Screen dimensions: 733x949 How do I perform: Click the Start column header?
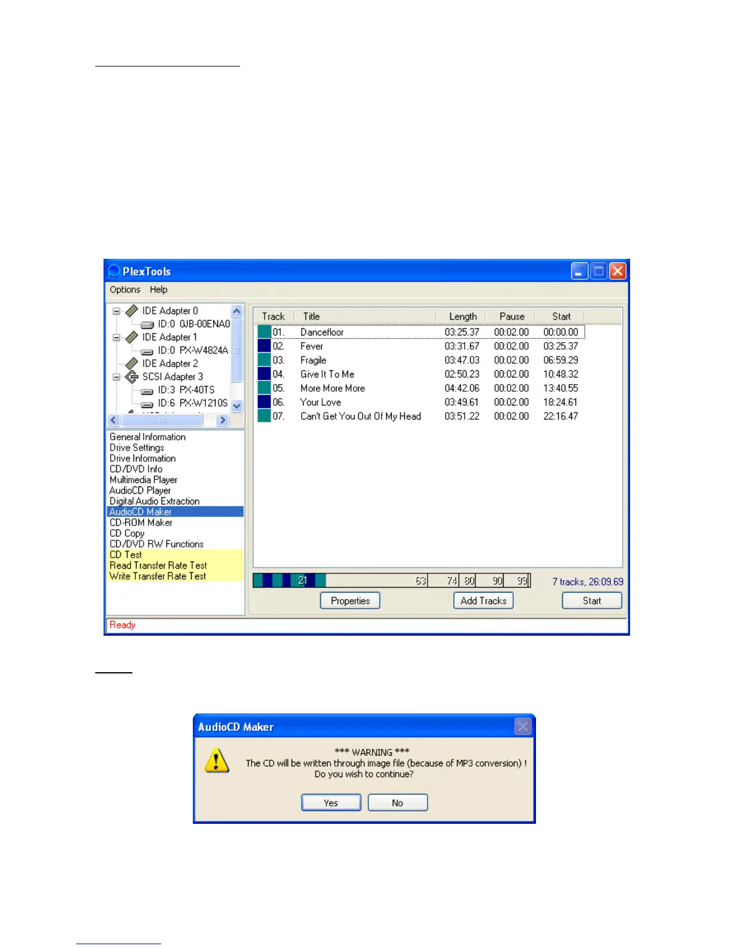[x=559, y=316]
